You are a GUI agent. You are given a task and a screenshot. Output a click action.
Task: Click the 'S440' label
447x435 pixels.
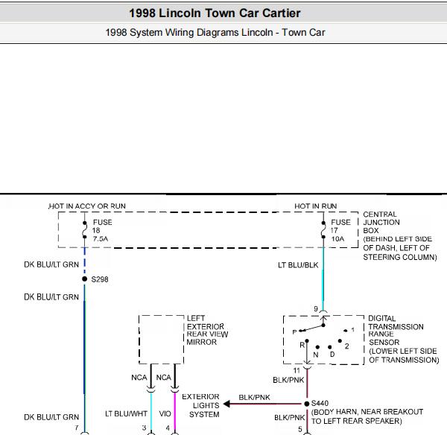(x=320, y=404)
